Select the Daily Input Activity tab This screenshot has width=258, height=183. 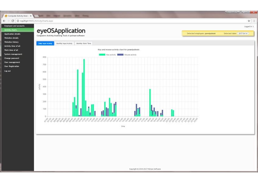pyautogui.click(x=45, y=43)
